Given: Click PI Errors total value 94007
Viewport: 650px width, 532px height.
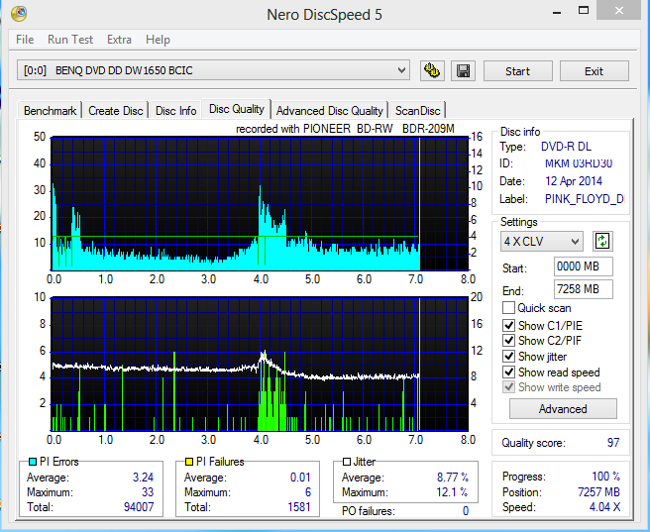Looking at the screenshot, I should click(139, 506).
